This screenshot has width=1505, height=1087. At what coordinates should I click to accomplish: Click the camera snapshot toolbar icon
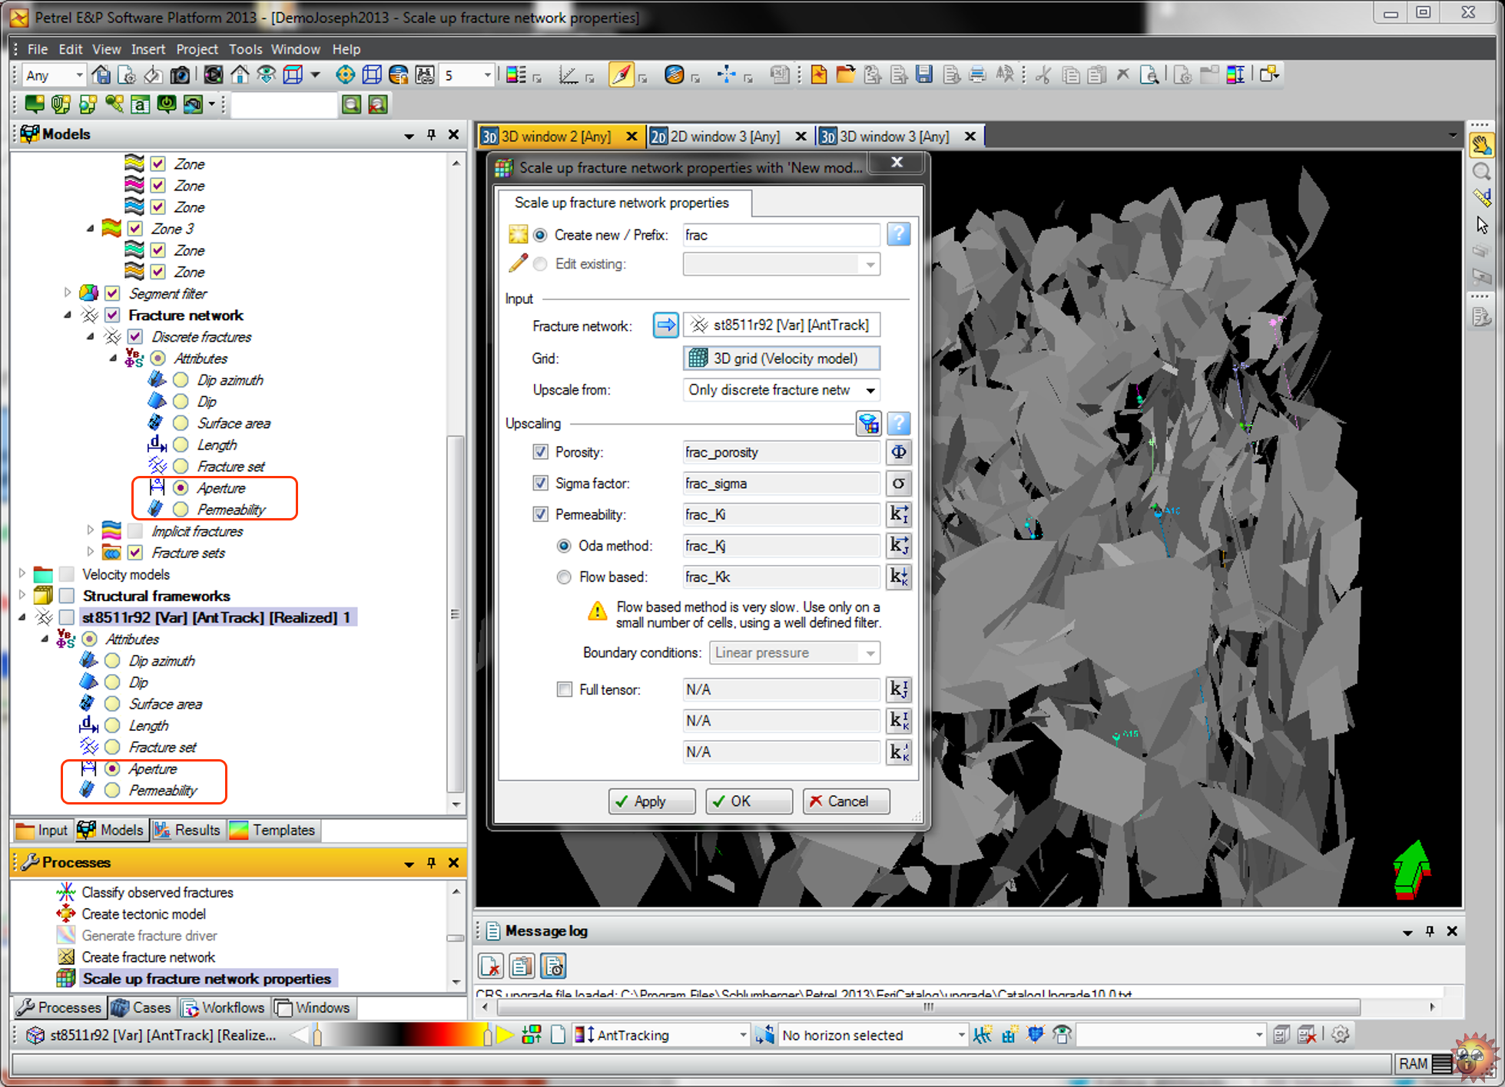[x=180, y=74]
